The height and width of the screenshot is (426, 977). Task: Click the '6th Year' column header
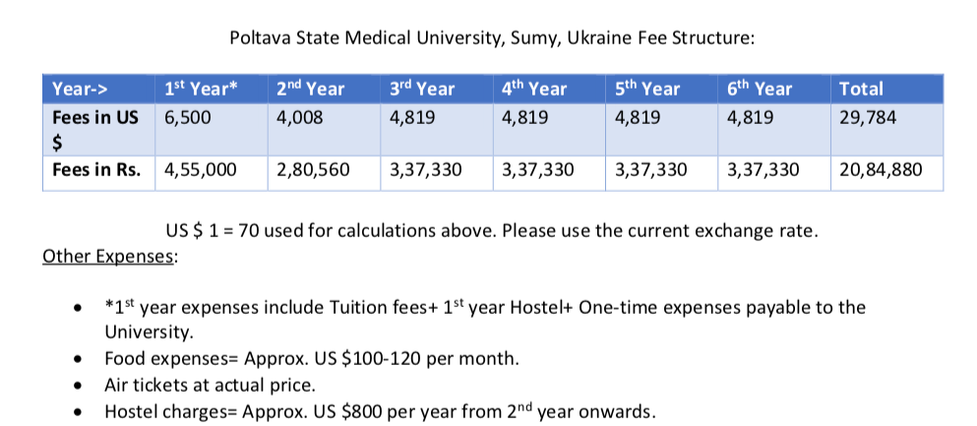click(774, 90)
